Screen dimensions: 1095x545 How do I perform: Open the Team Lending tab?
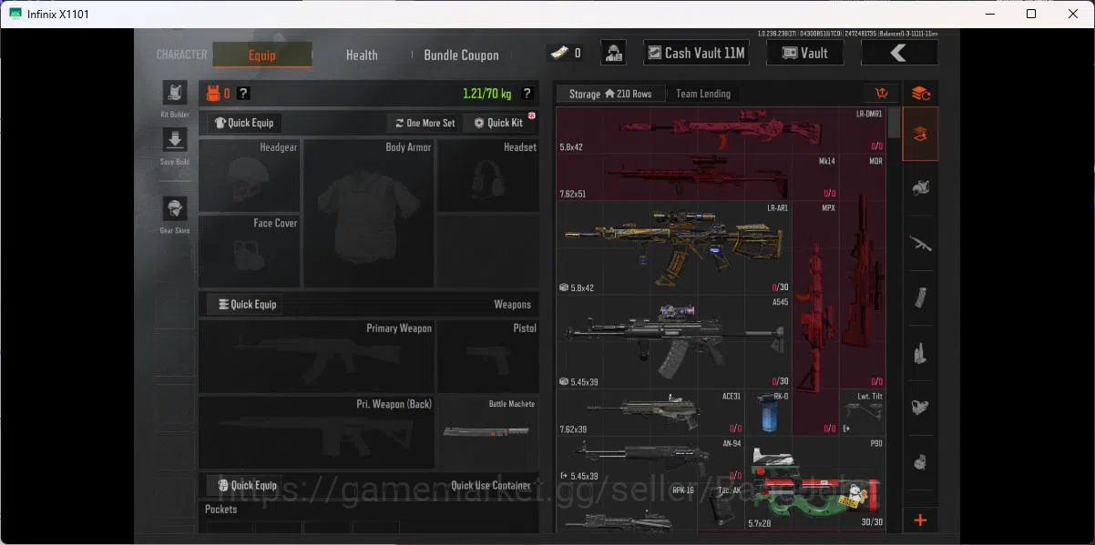pos(702,94)
